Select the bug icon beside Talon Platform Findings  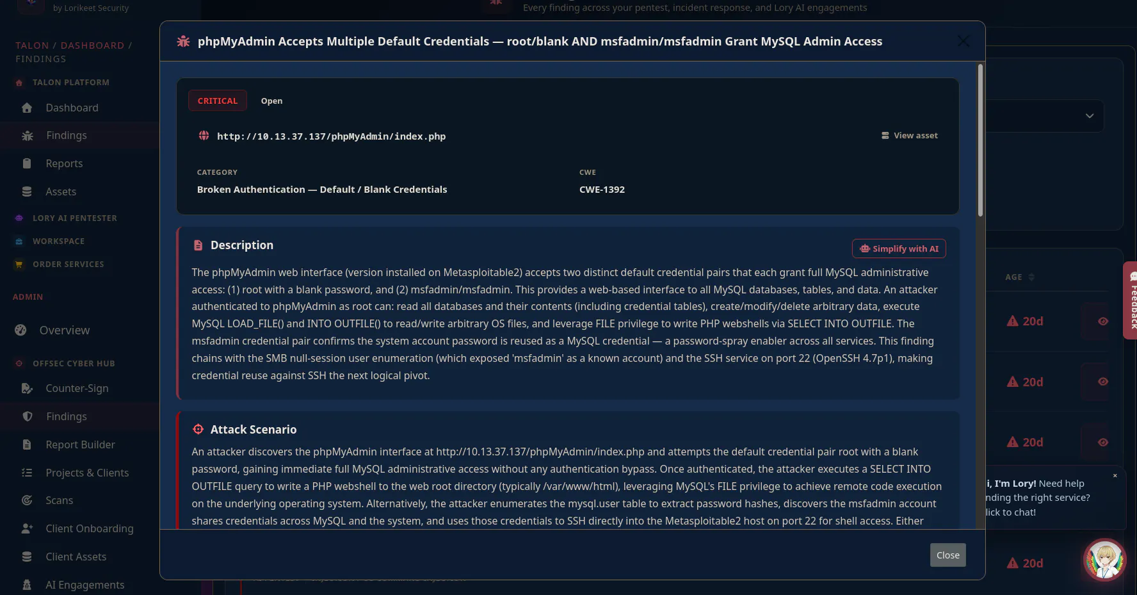click(x=27, y=135)
